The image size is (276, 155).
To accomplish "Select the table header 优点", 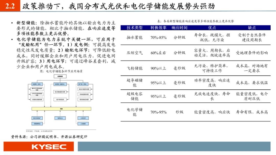I will (x=212, y=28).
